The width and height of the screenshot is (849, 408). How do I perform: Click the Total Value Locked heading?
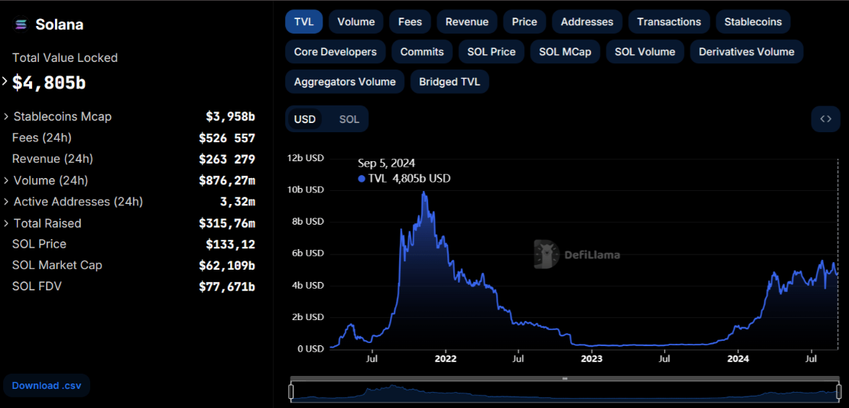point(65,58)
